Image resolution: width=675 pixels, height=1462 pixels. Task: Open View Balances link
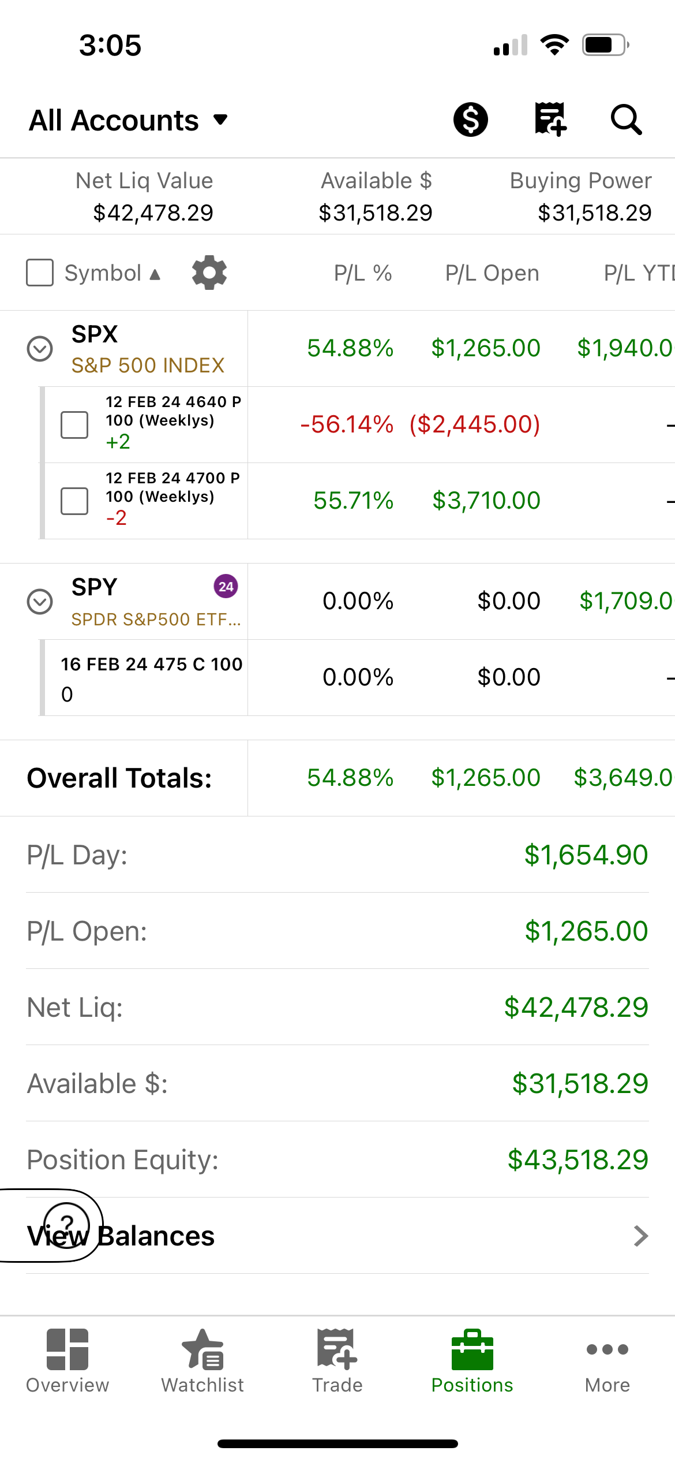coord(337,1236)
